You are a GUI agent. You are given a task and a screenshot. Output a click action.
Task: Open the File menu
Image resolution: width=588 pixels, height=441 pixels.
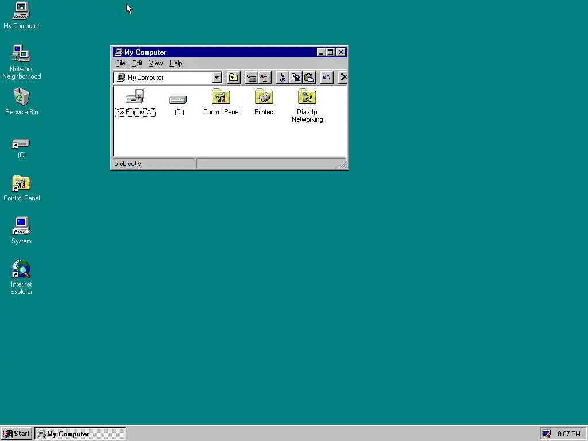(121, 63)
